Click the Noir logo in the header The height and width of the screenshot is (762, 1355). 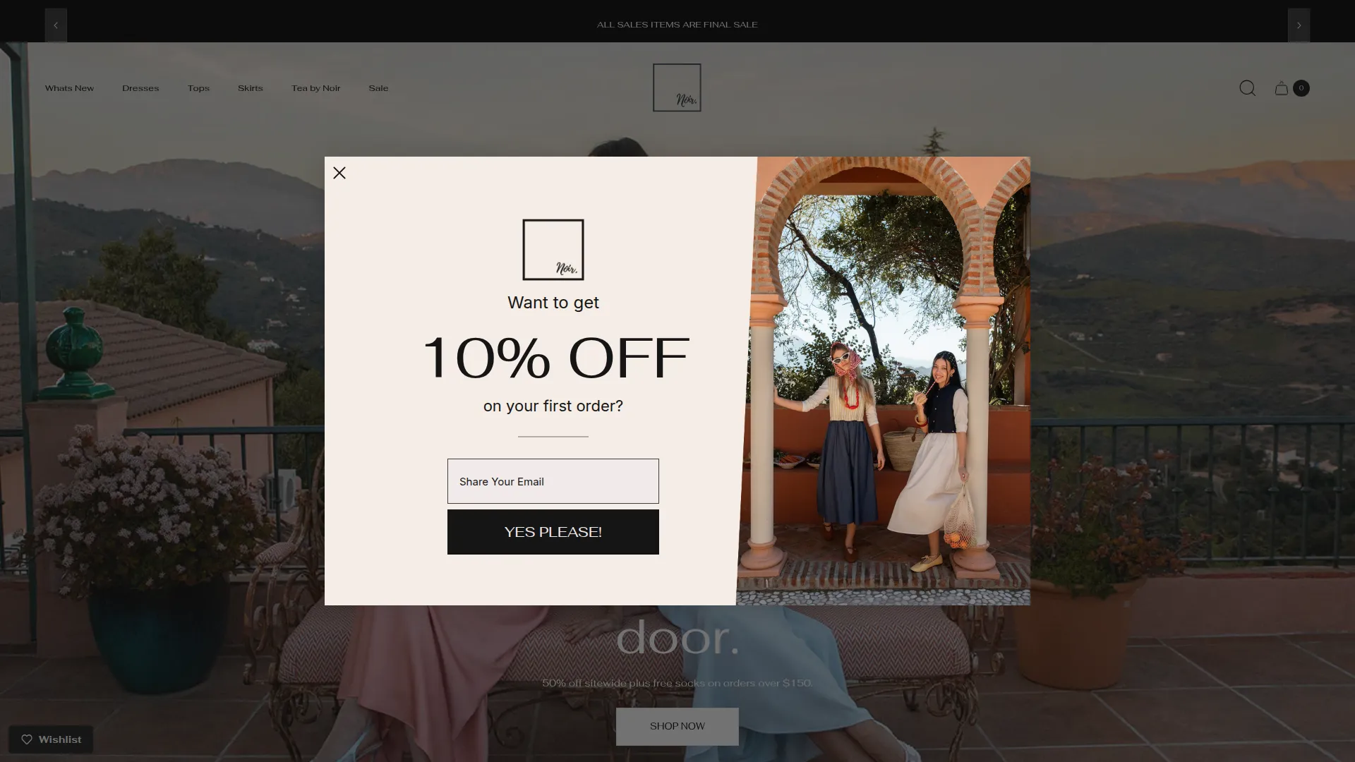tap(677, 87)
